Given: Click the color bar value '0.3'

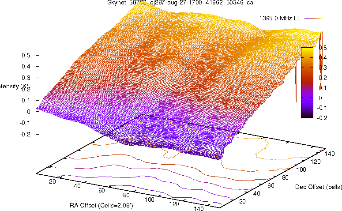Looking at the screenshot, I should pyautogui.click(x=323, y=68).
